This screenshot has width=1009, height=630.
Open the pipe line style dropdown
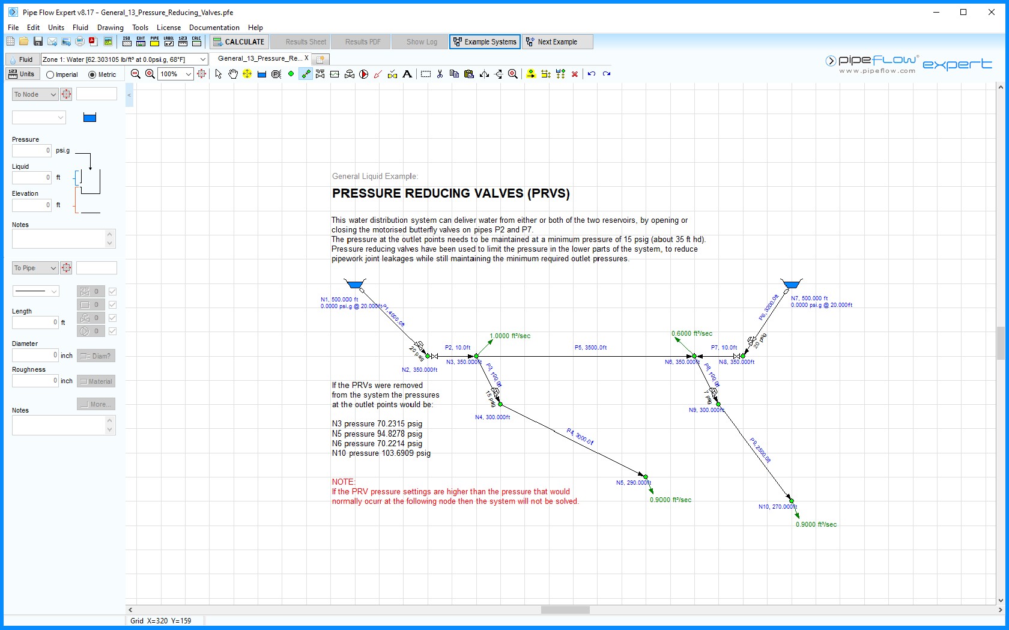pos(35,291)
